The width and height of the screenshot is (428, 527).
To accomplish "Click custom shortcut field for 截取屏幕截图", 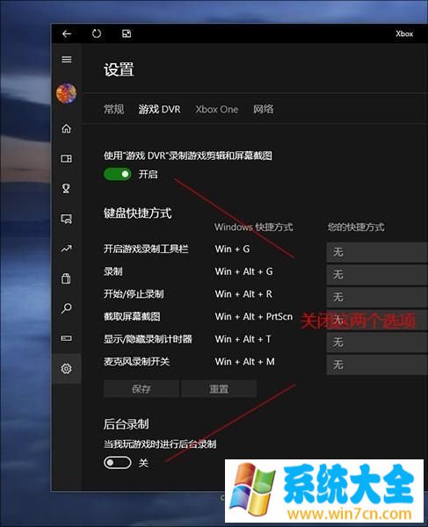I will coord(377,320).
